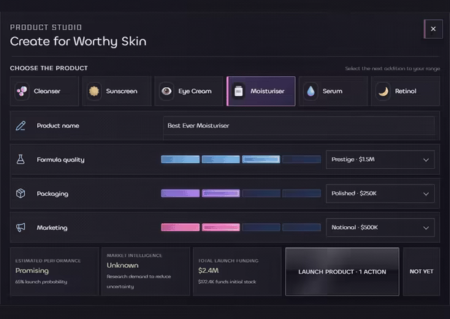Set Packaging to the second purple segment
Image resolution: width=450 pixels, height=319 pixels.
coord(221,193)
